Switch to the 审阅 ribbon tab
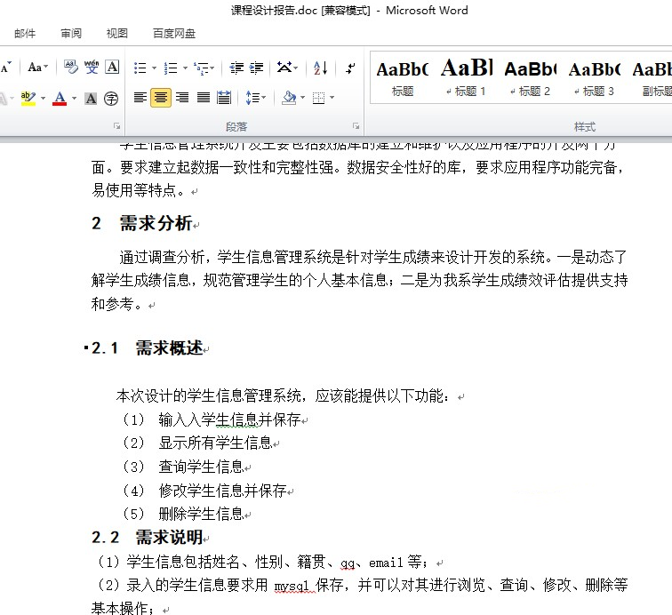 [x=71, y=34]
